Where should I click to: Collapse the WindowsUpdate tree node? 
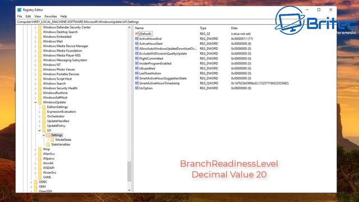click(35, 102)
